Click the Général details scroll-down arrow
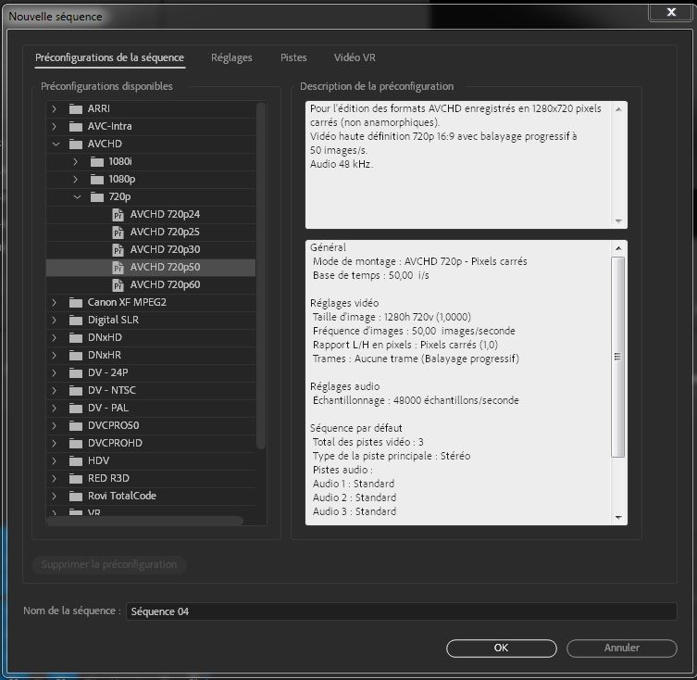The image size is (697, 680). tap(618, 518)
